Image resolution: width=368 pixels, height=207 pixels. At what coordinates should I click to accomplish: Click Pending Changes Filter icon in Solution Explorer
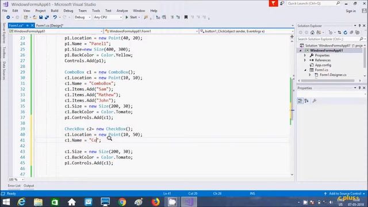(x=331, y=32)
